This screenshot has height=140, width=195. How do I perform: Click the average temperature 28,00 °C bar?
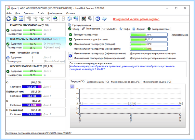pos(149,39)
